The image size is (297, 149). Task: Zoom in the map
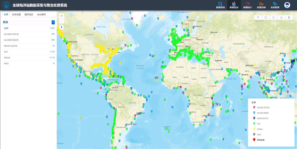tap(61, 16)
